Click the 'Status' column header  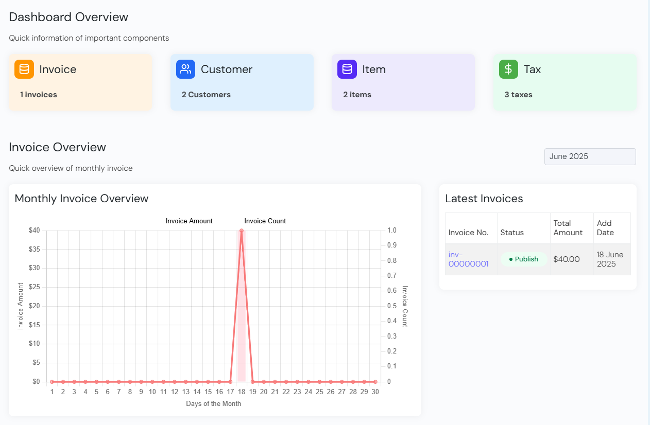(512, 233)
